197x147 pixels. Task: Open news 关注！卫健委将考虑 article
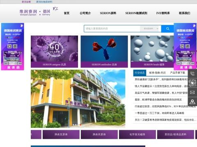tap(165, 120)
